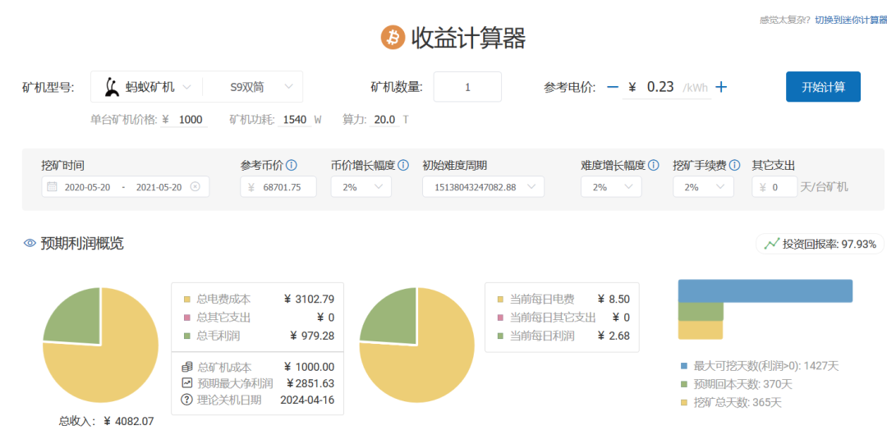Viewport: 887px width, 430px height.
Task: Click the Bitcoin logo icon
Action: pyautogui.click(x=393, y=37)
